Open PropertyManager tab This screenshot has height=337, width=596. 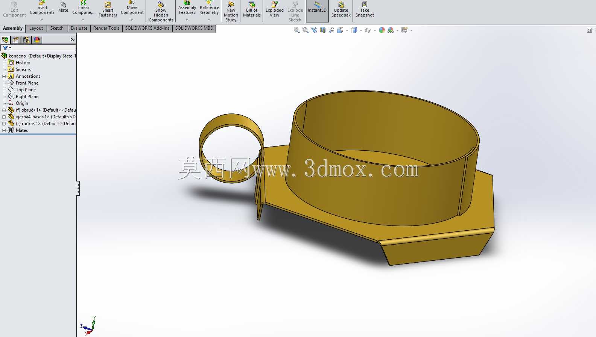tap(16, 39)
